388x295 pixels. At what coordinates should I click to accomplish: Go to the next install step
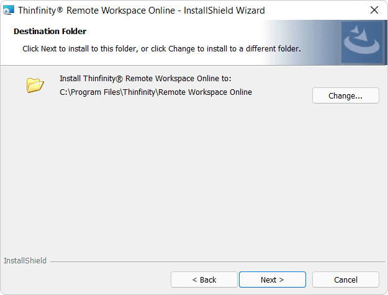[x=272, y=280]
